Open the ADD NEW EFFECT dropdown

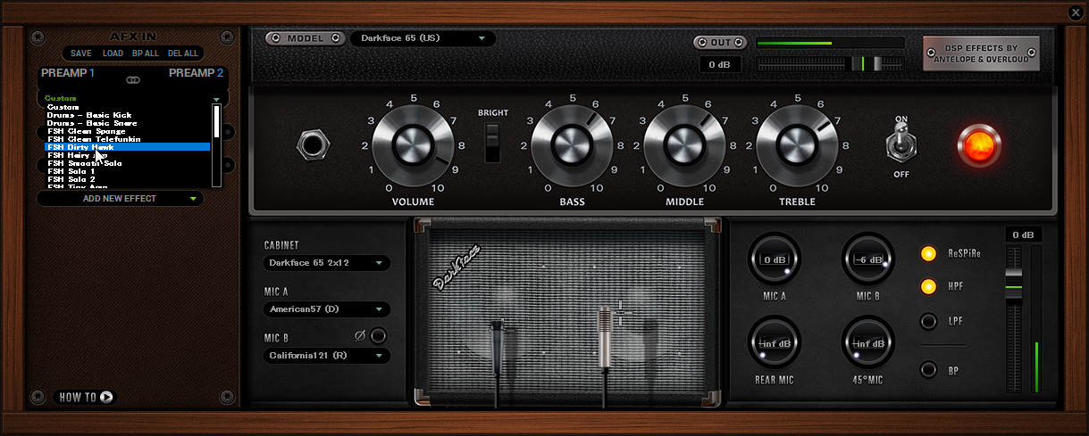pos(120,199)
